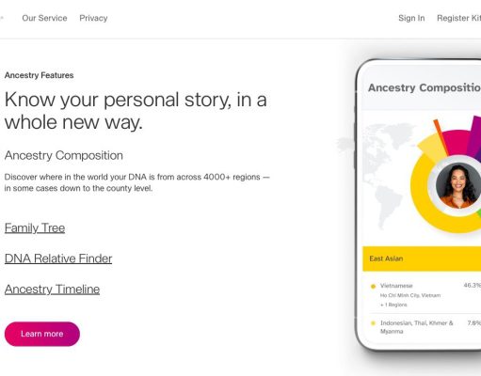
Task: Click the yellow dot beside Vietnamese
Action: click(373, 286)
